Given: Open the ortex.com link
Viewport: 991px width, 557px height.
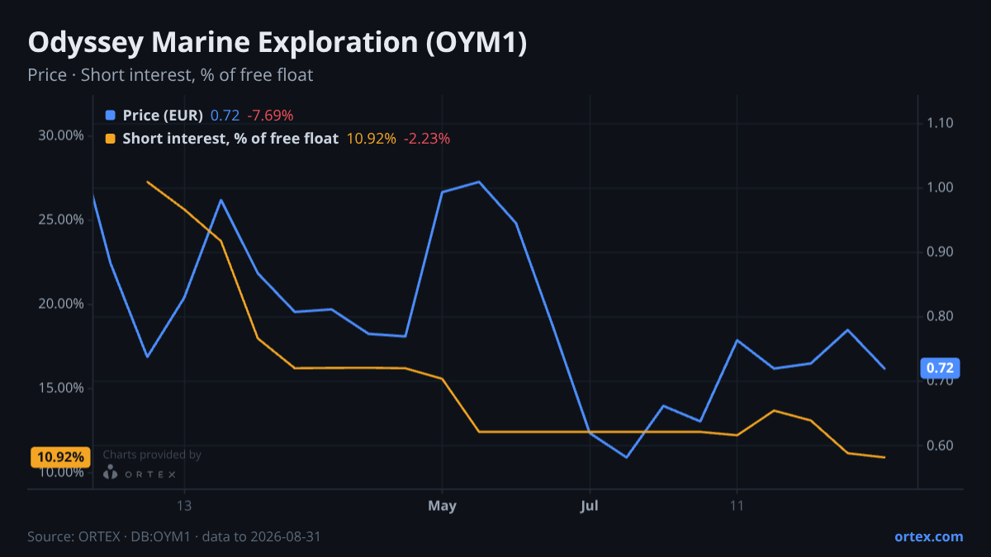Looking at the screenshot, I should [x=929, y=536].
